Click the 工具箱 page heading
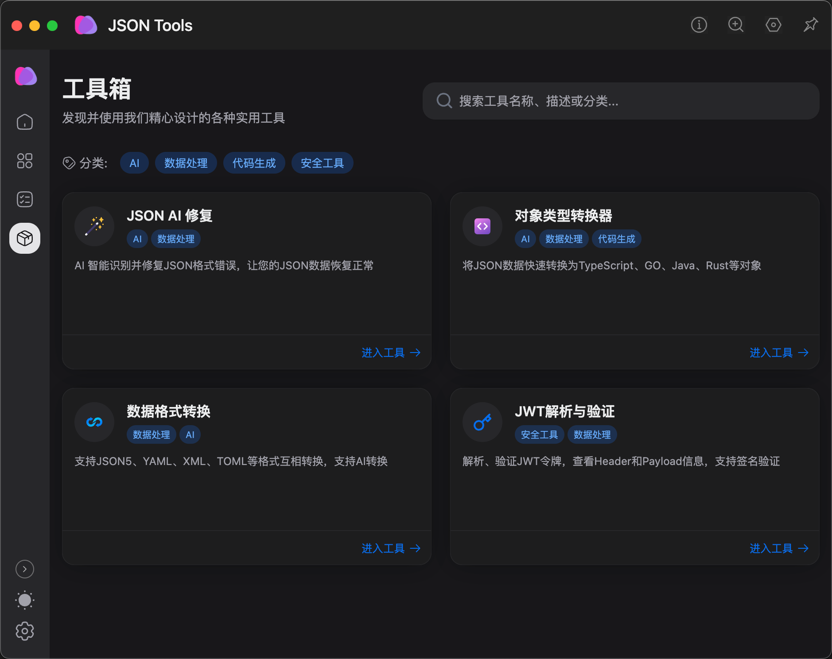The height and width of the screenshot is (659, 832). [97, 89]
